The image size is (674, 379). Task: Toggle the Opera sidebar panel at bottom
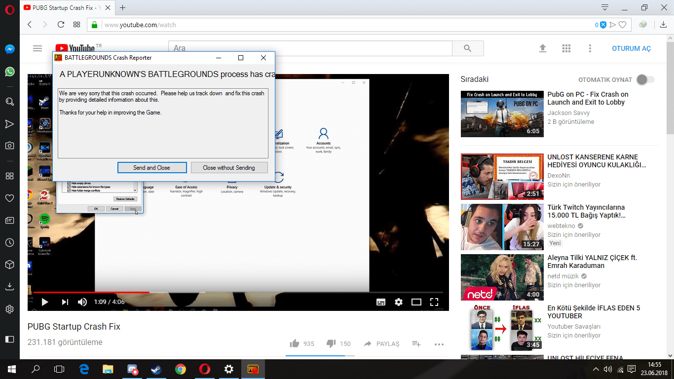coord(9,339)
